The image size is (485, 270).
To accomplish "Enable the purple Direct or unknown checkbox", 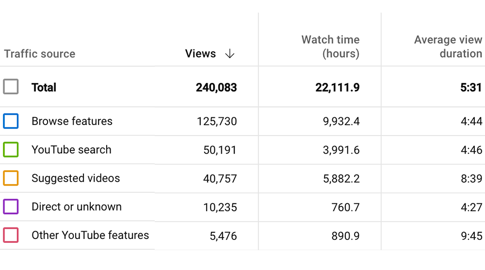I will click(x=11, y=206).
